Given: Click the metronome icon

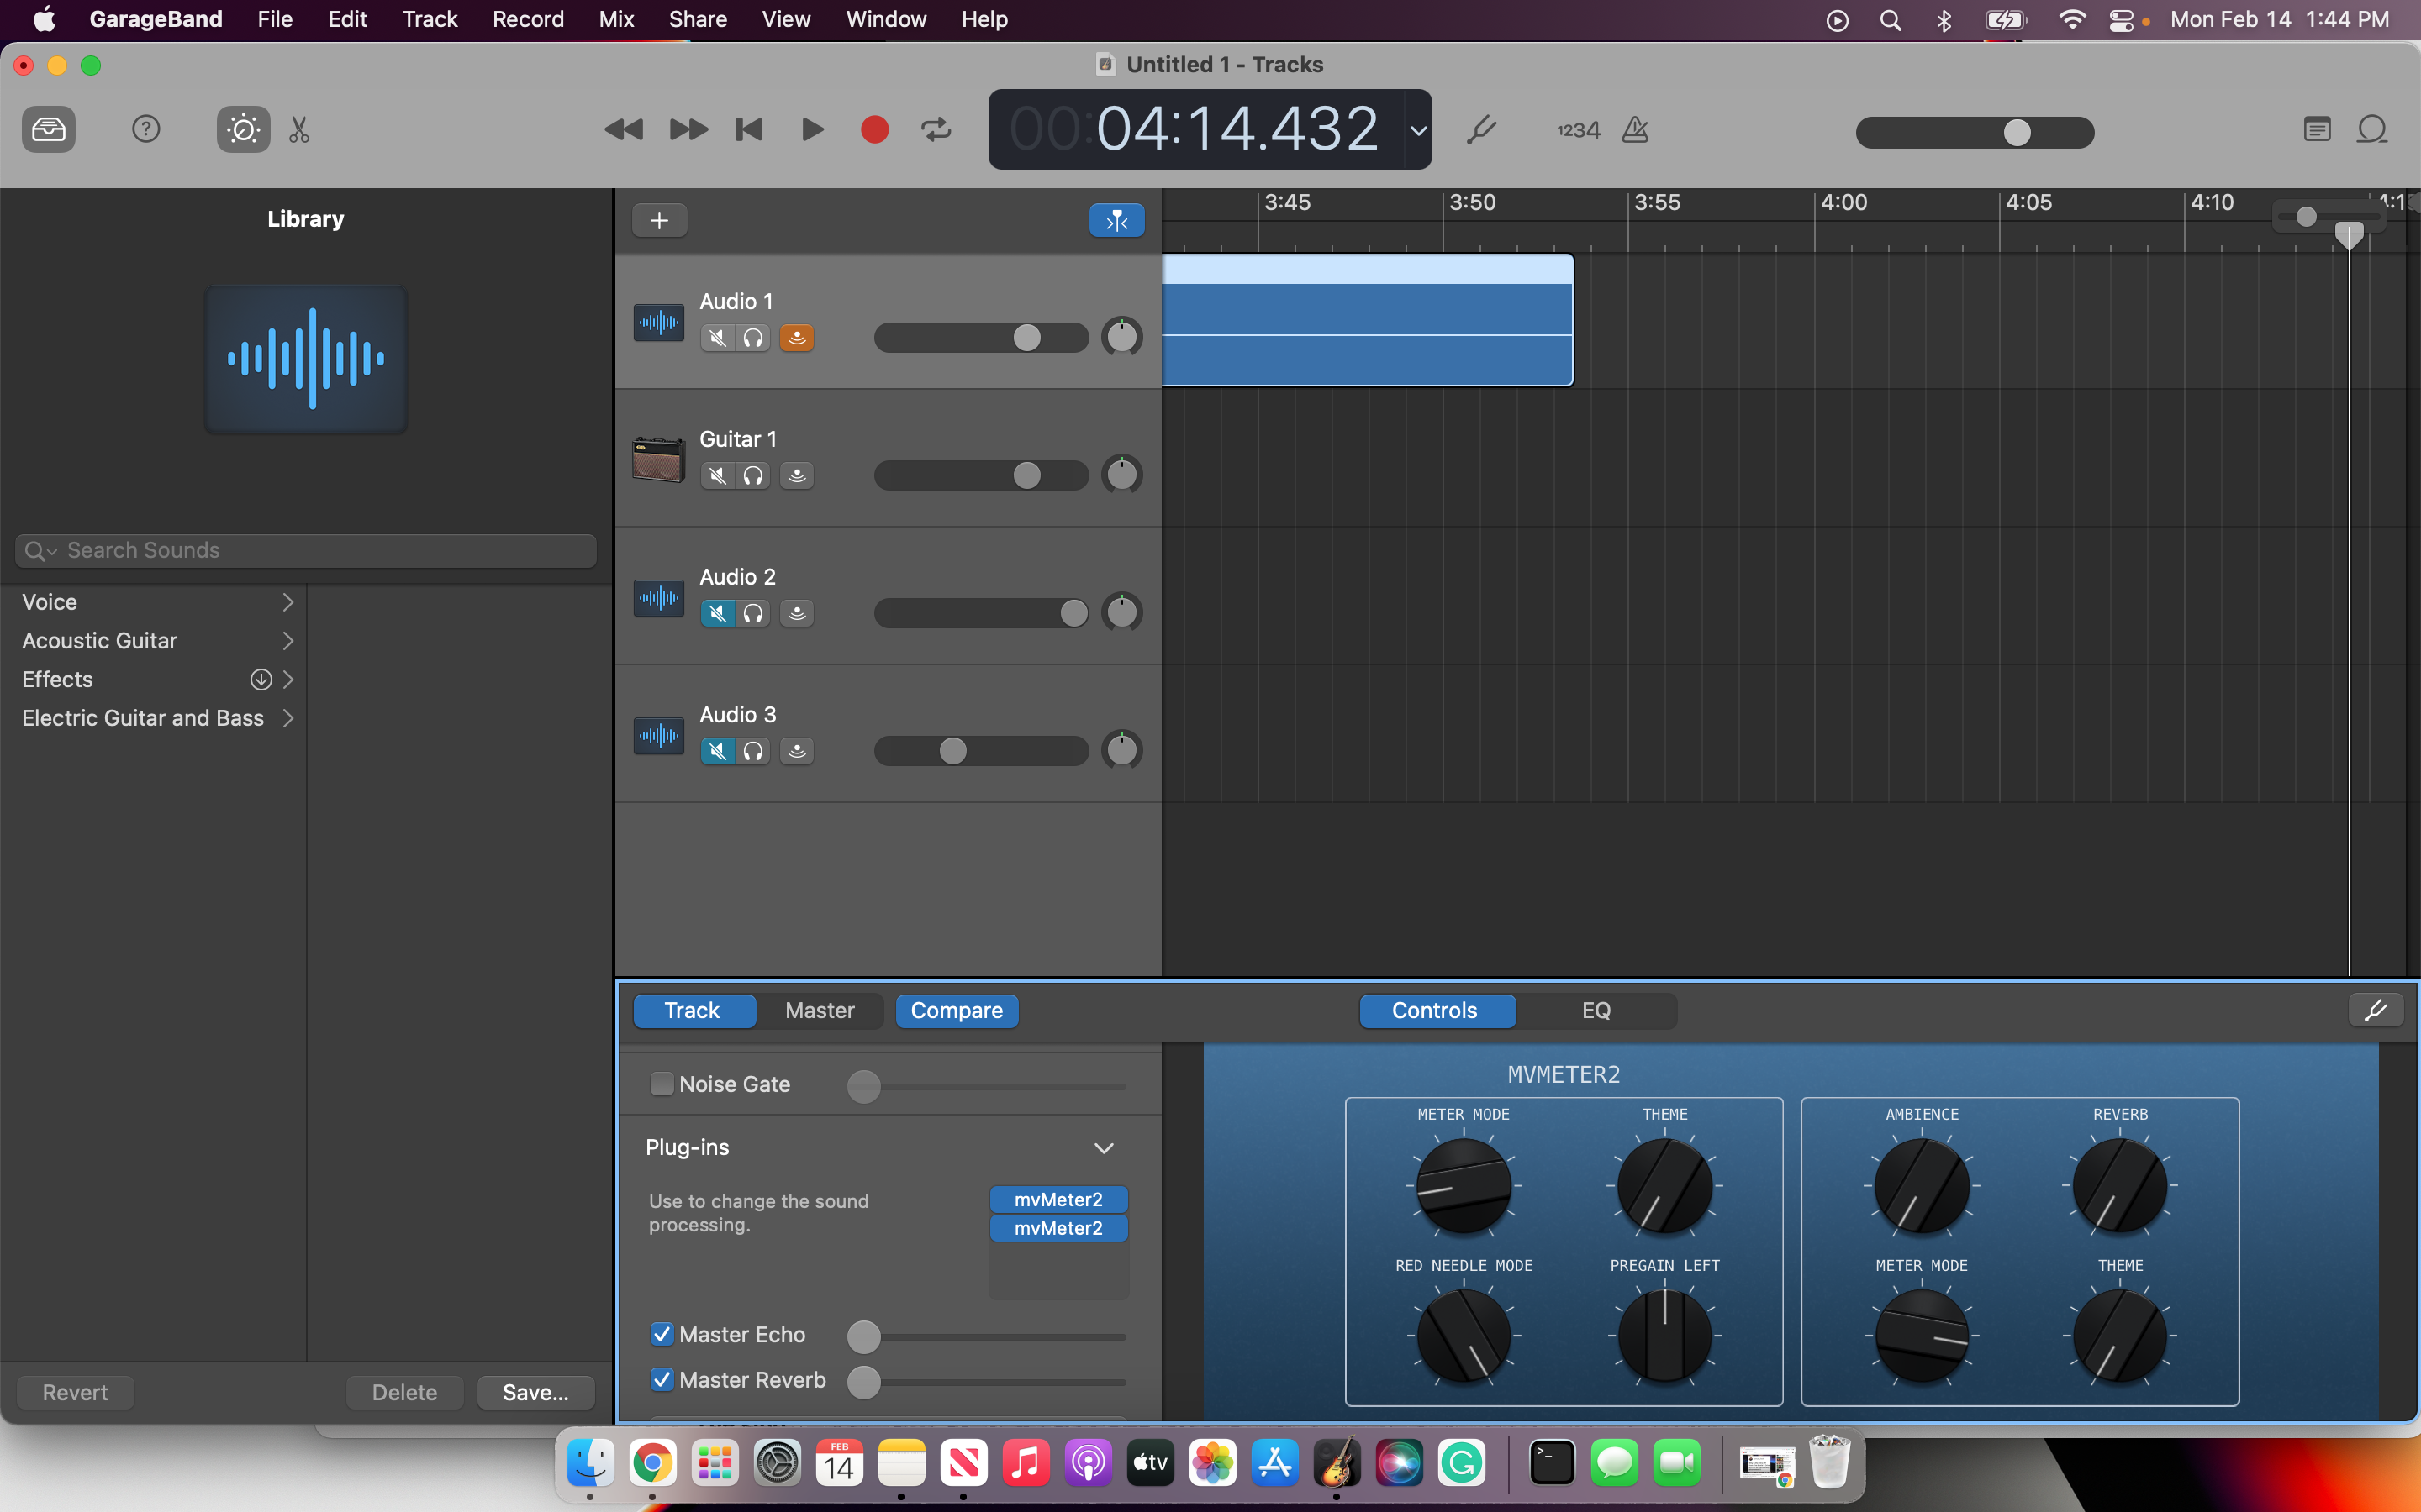Looking at the screenshot, I should [1635, 129].
